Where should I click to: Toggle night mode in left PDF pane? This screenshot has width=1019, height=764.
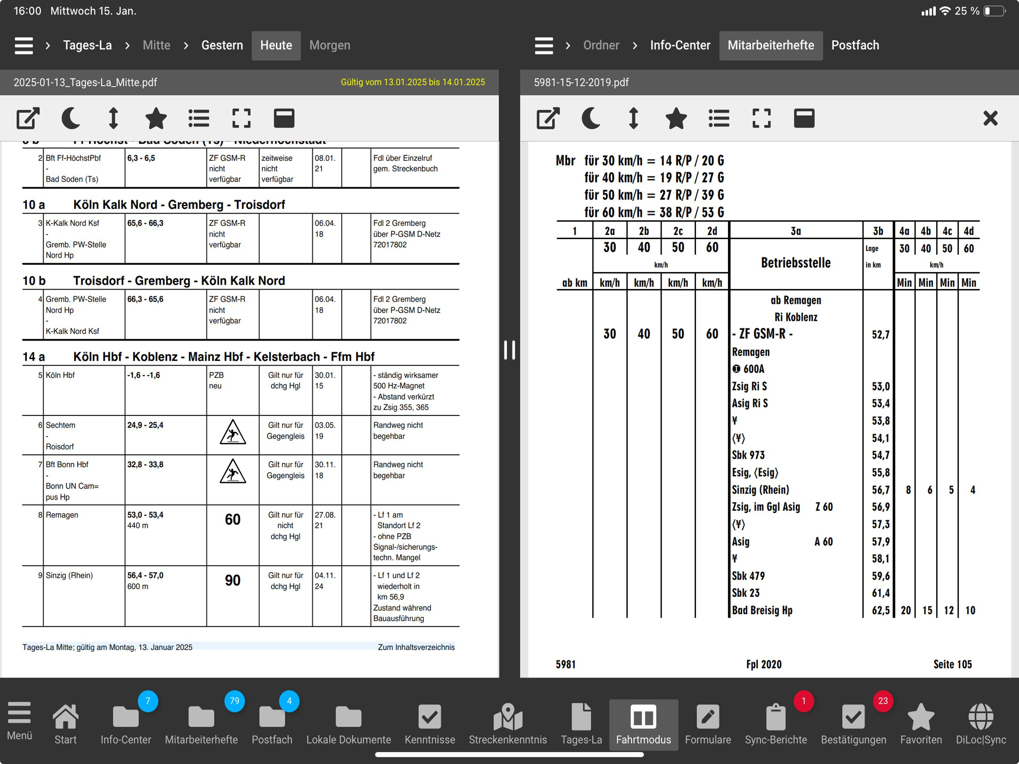point(71,118)
